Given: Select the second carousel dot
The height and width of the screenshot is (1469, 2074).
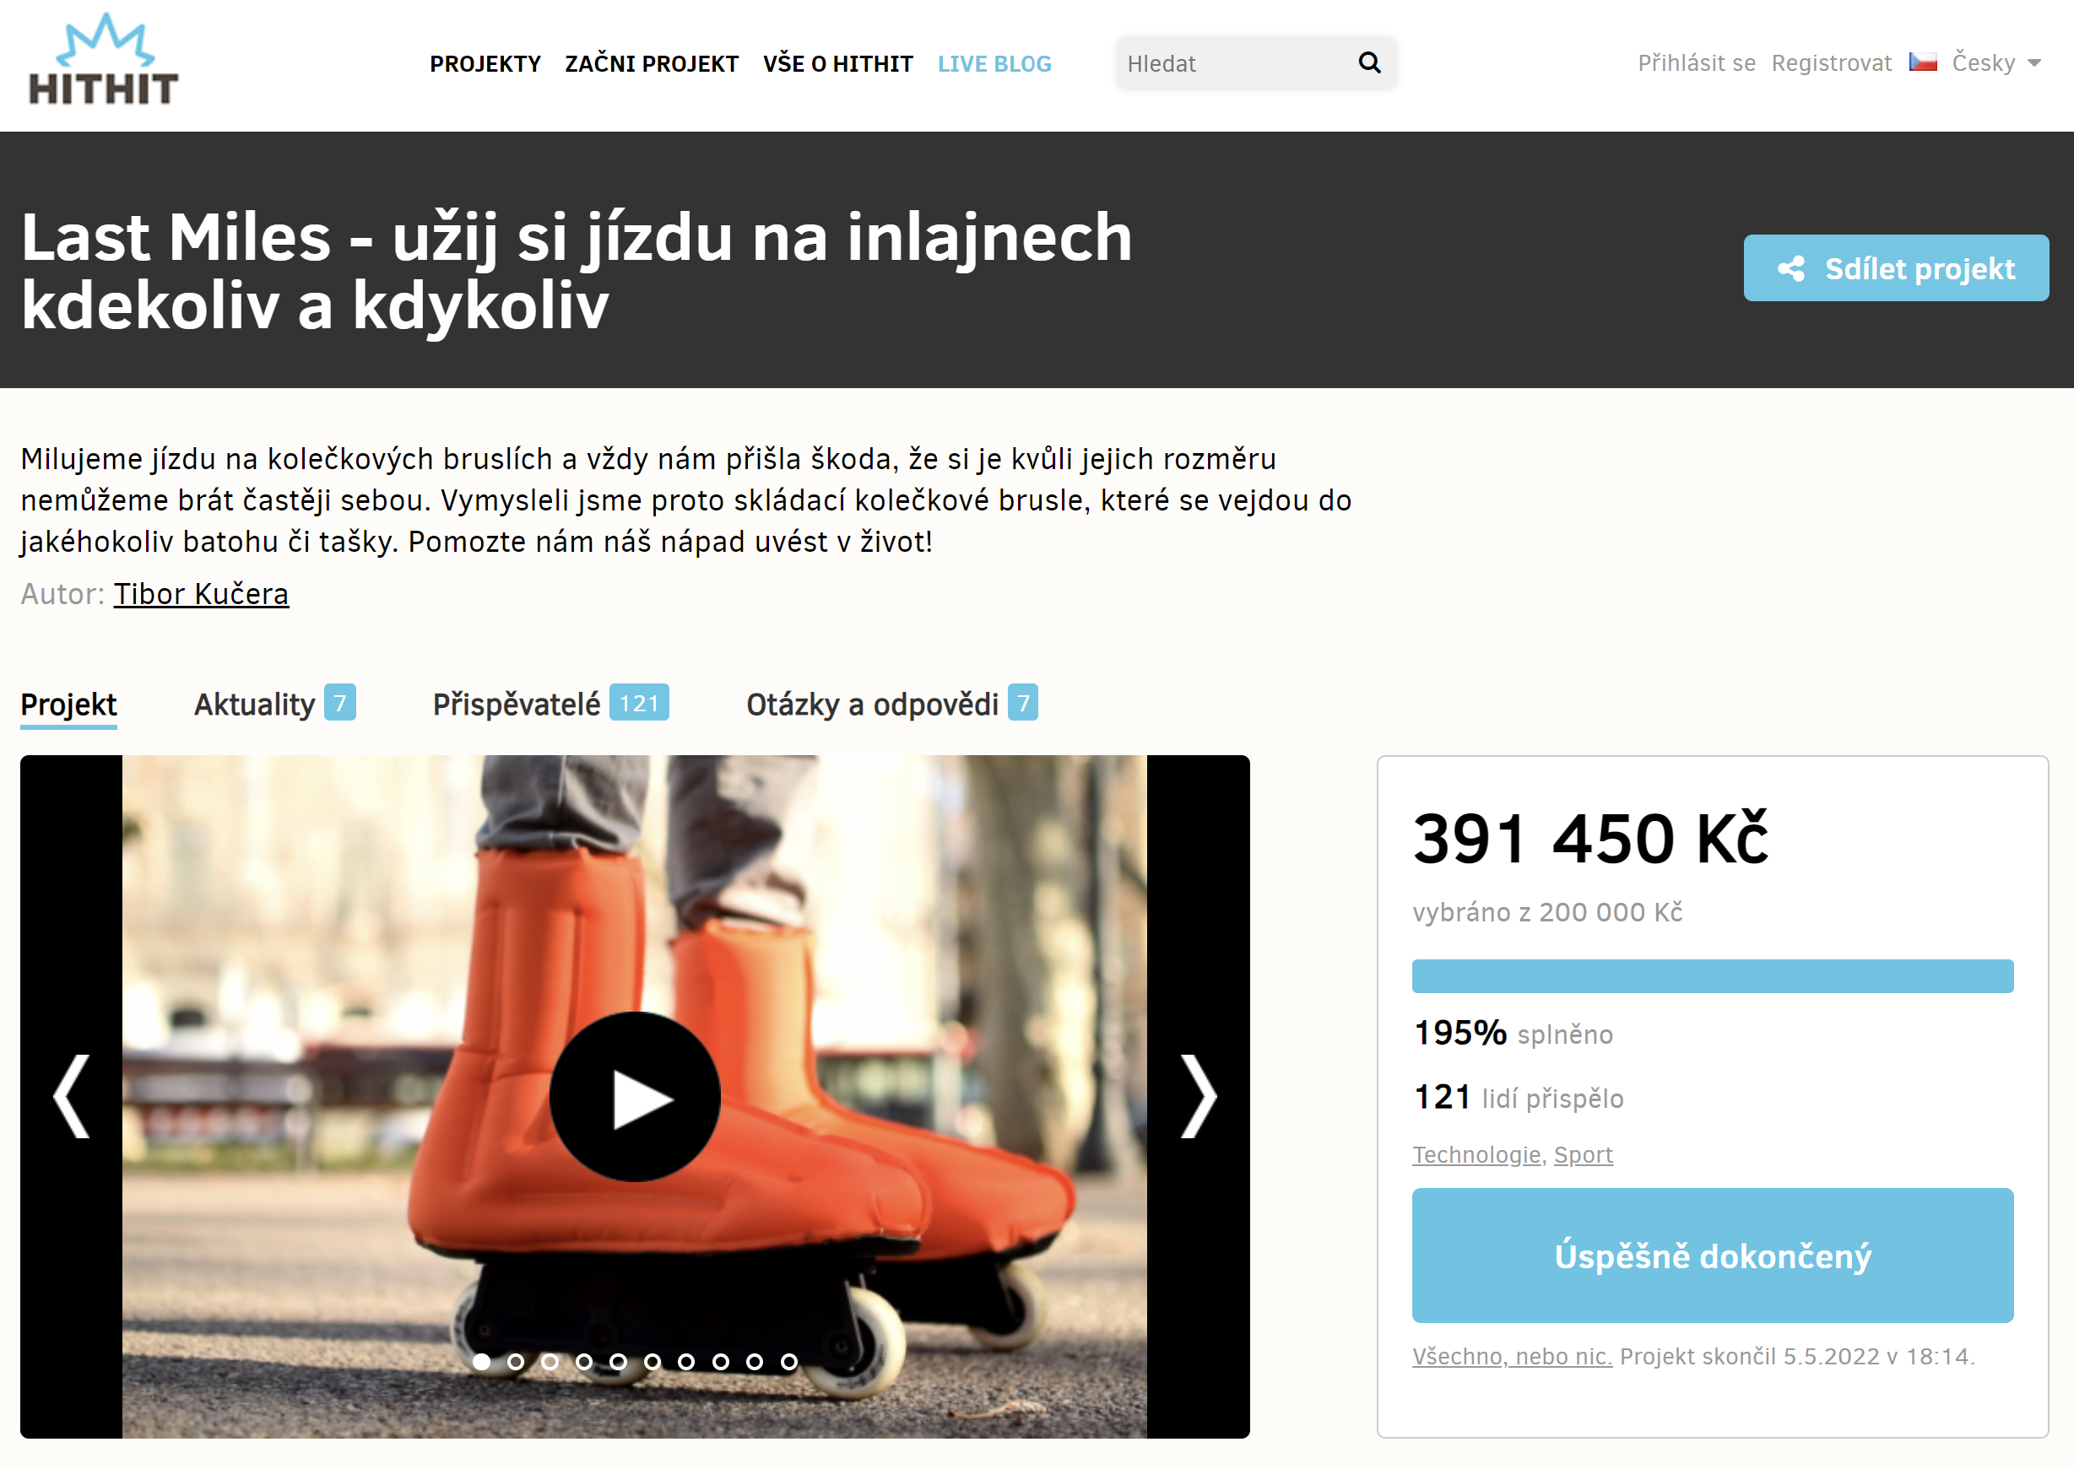Looking at the screenshot, I should pyautogui.click(x=516, y=1361).
